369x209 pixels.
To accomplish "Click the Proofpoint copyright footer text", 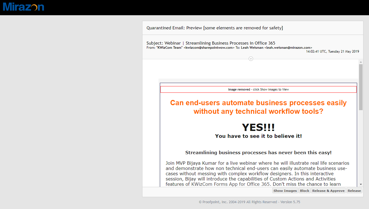I will [250, 202].
